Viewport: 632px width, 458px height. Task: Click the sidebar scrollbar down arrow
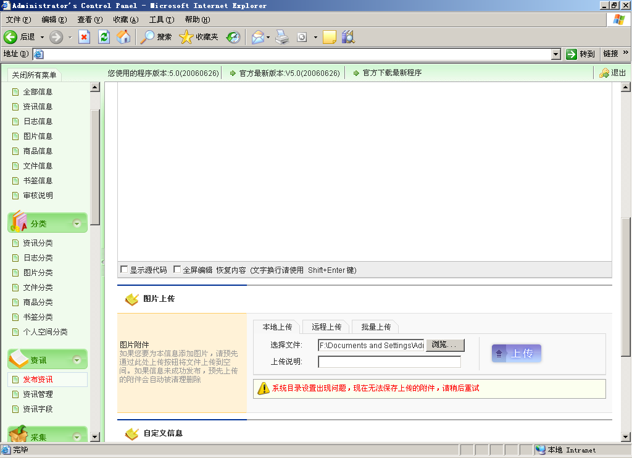[94, 436]
